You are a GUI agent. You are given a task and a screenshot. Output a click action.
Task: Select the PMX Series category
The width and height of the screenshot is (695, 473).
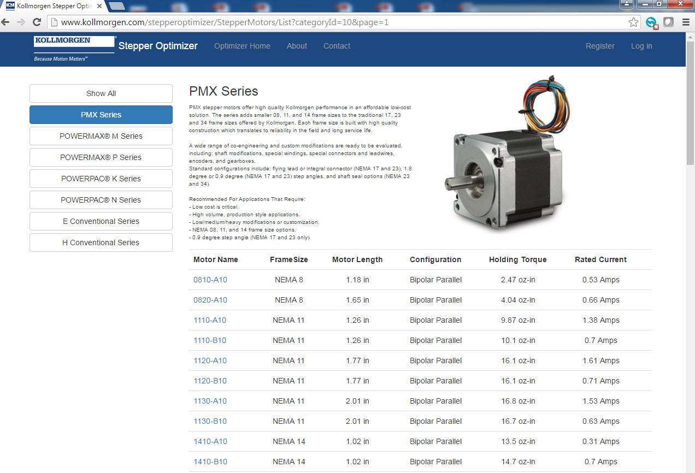101,115
